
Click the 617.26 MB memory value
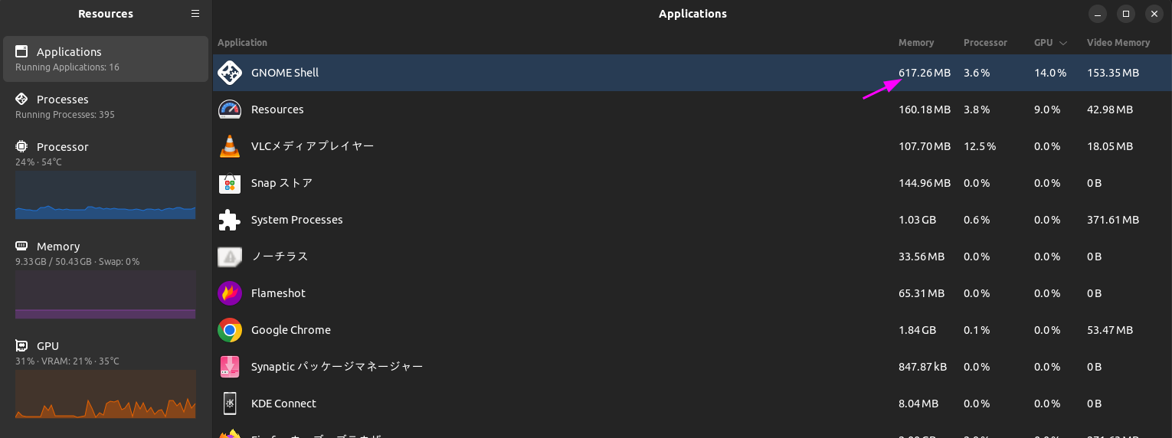pos(925,73)
